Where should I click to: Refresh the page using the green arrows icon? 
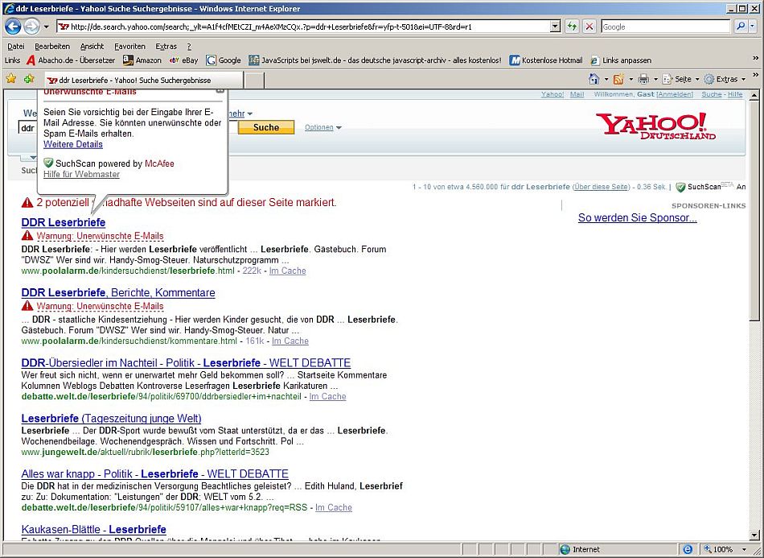click(572, 27)
